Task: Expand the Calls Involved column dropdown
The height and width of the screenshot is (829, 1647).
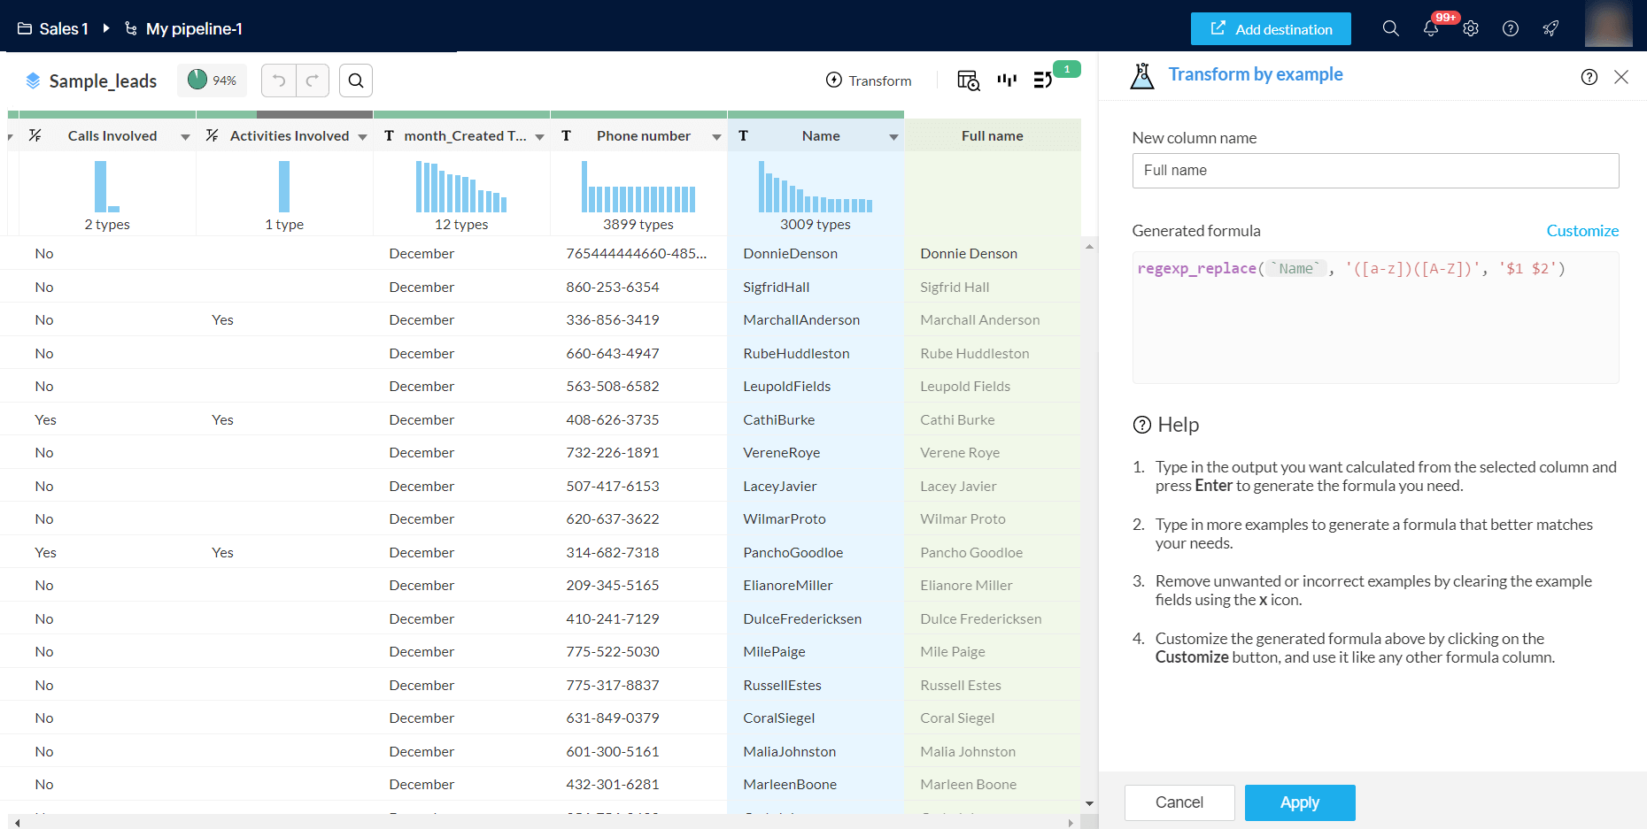Action: [x=185, y=137]
